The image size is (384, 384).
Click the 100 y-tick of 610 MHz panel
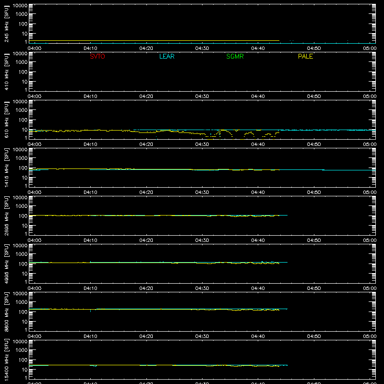[x=23, y=120]
